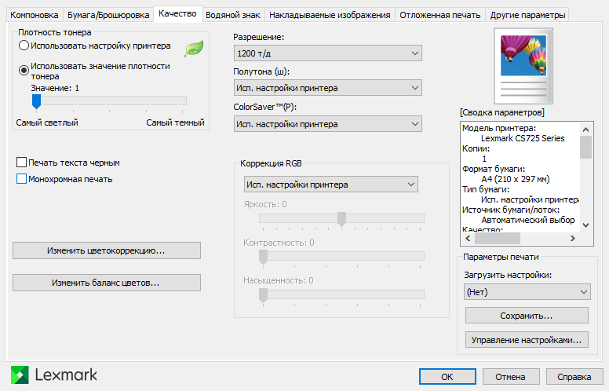Image resolution: width=609 pixels, height=391 pixels.
Task: Select "Использовать настройку принтера" radio button
Action: pos(24,46)
